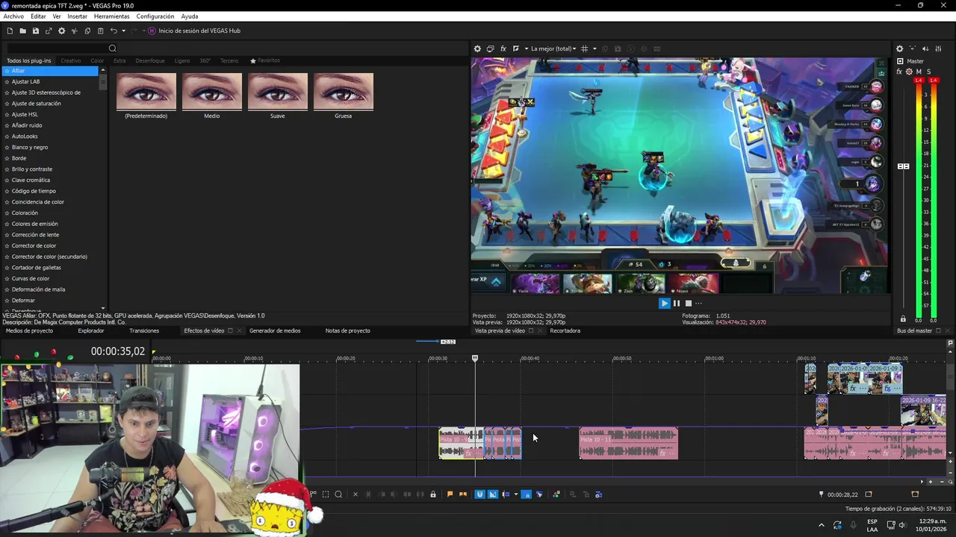The width and height of the screenshot is (956, 537).
Task: Switch to the Explorador tab
Action: [x=91, y=330]
